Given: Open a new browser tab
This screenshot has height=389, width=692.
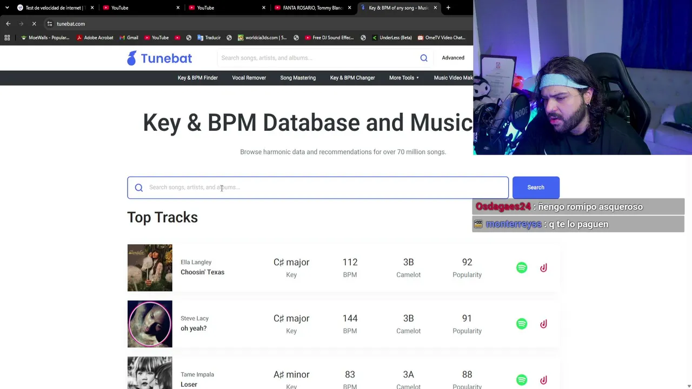Looking at the screenshot, I should (448, 8).
